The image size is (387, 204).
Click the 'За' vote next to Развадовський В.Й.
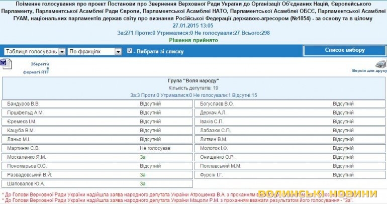[143, 175]
